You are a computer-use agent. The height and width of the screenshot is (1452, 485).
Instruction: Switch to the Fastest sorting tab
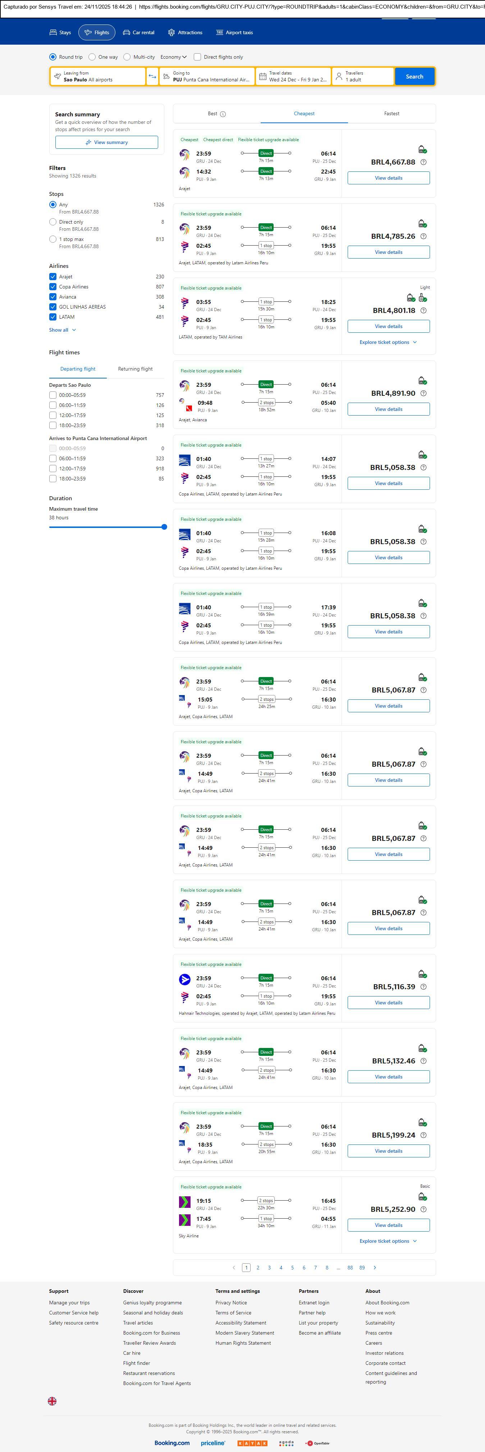point(392,114)
